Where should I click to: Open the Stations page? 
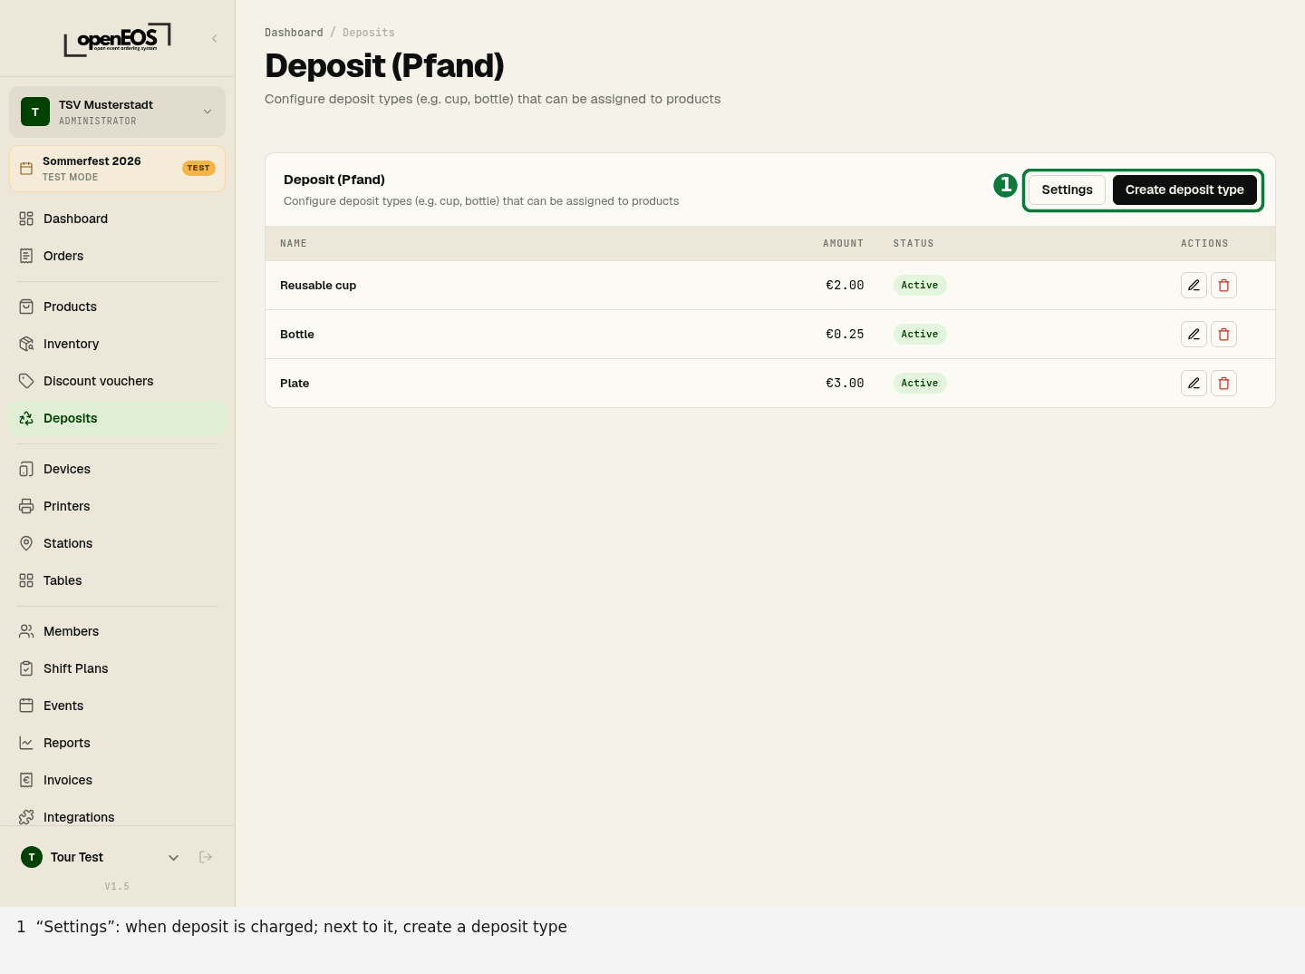117,543
